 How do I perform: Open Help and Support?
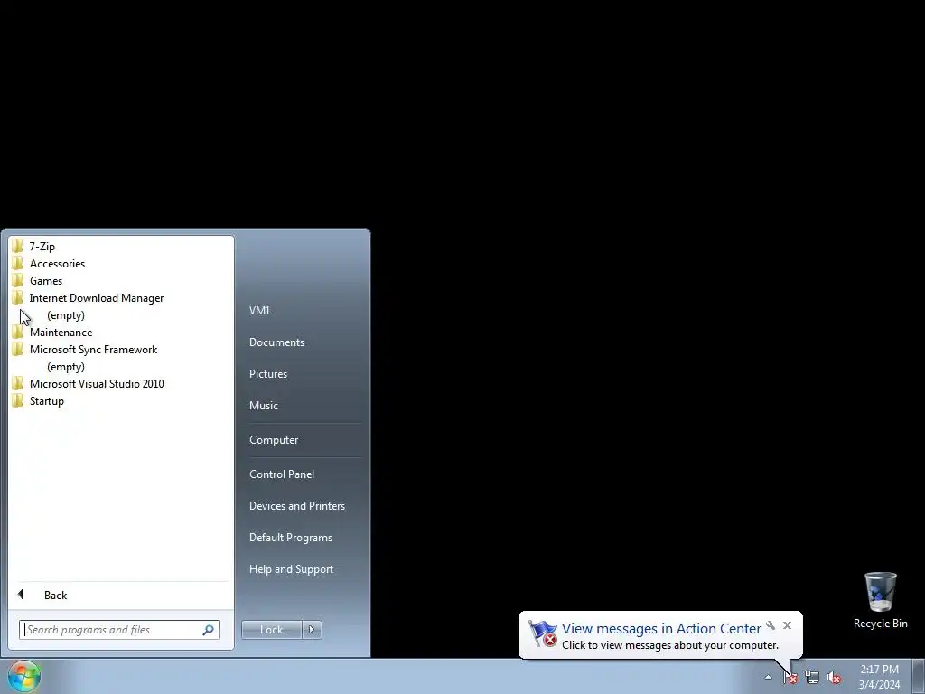(x=292, y=569)
